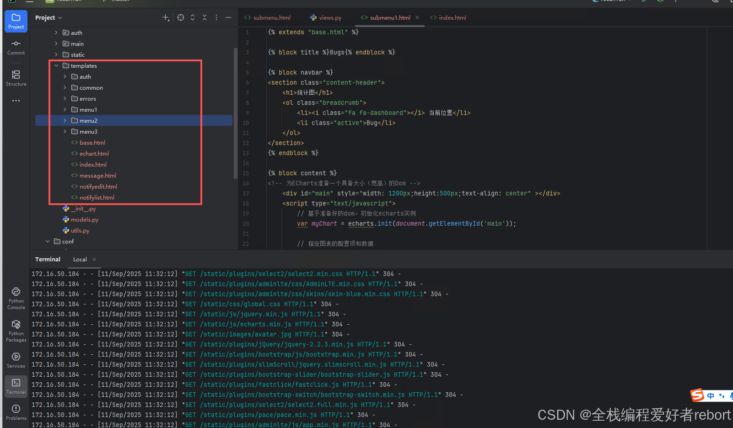Screen dimensions: 733x428
Task: Click the extends base.html line
Action: pos(313,33)
